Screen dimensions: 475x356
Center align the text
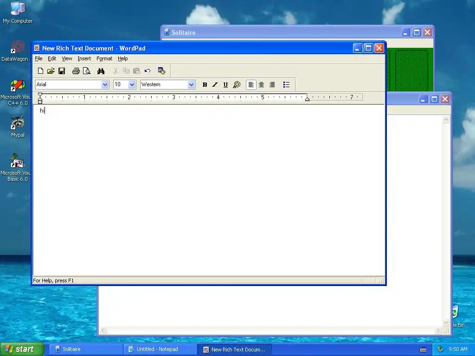coord(262,85)
